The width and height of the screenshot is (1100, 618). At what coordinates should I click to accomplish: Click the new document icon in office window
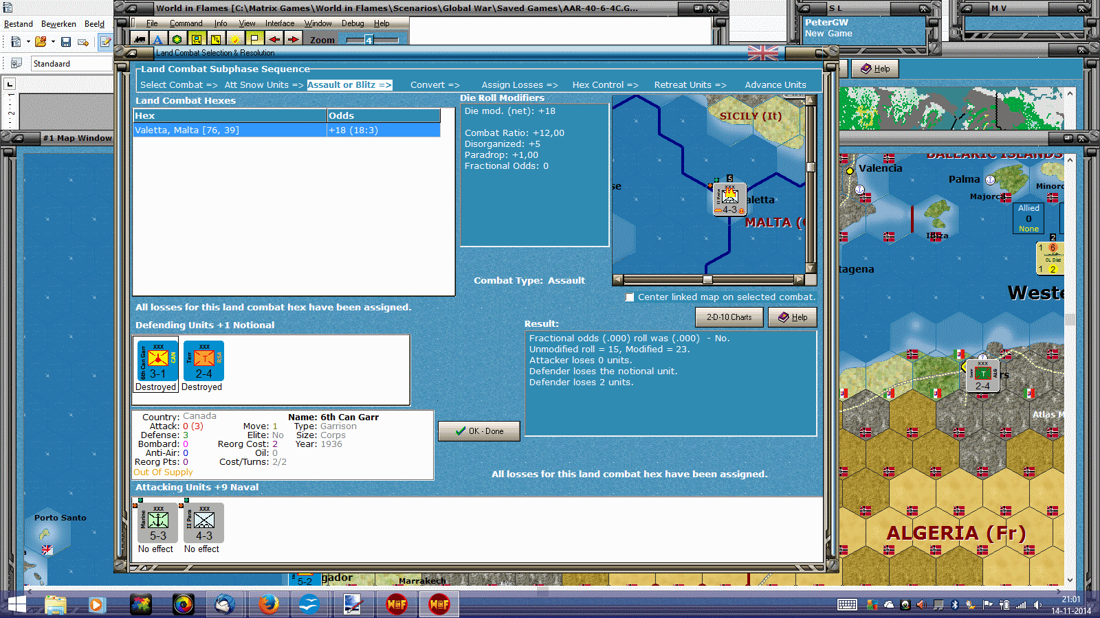(x=16, y=42)
